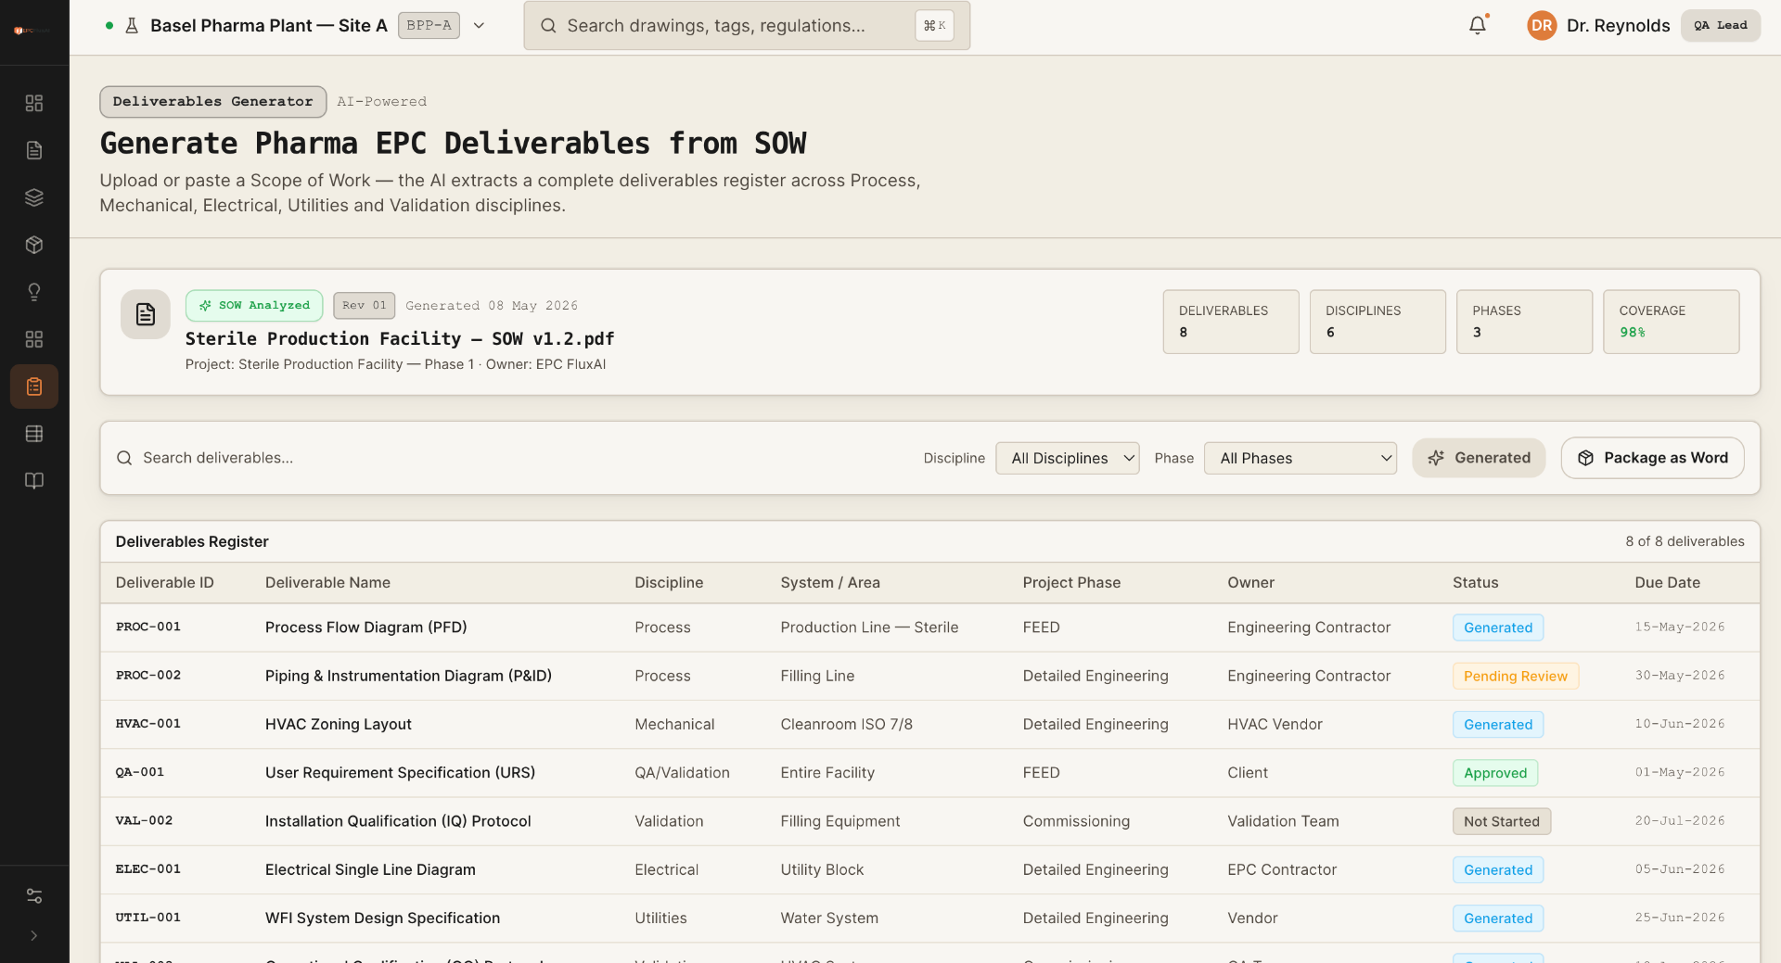The height and width of the screenshot is (963, 1781).
Task: Click the COVERAGE 98% stat card
Action: coord(1672,322)
